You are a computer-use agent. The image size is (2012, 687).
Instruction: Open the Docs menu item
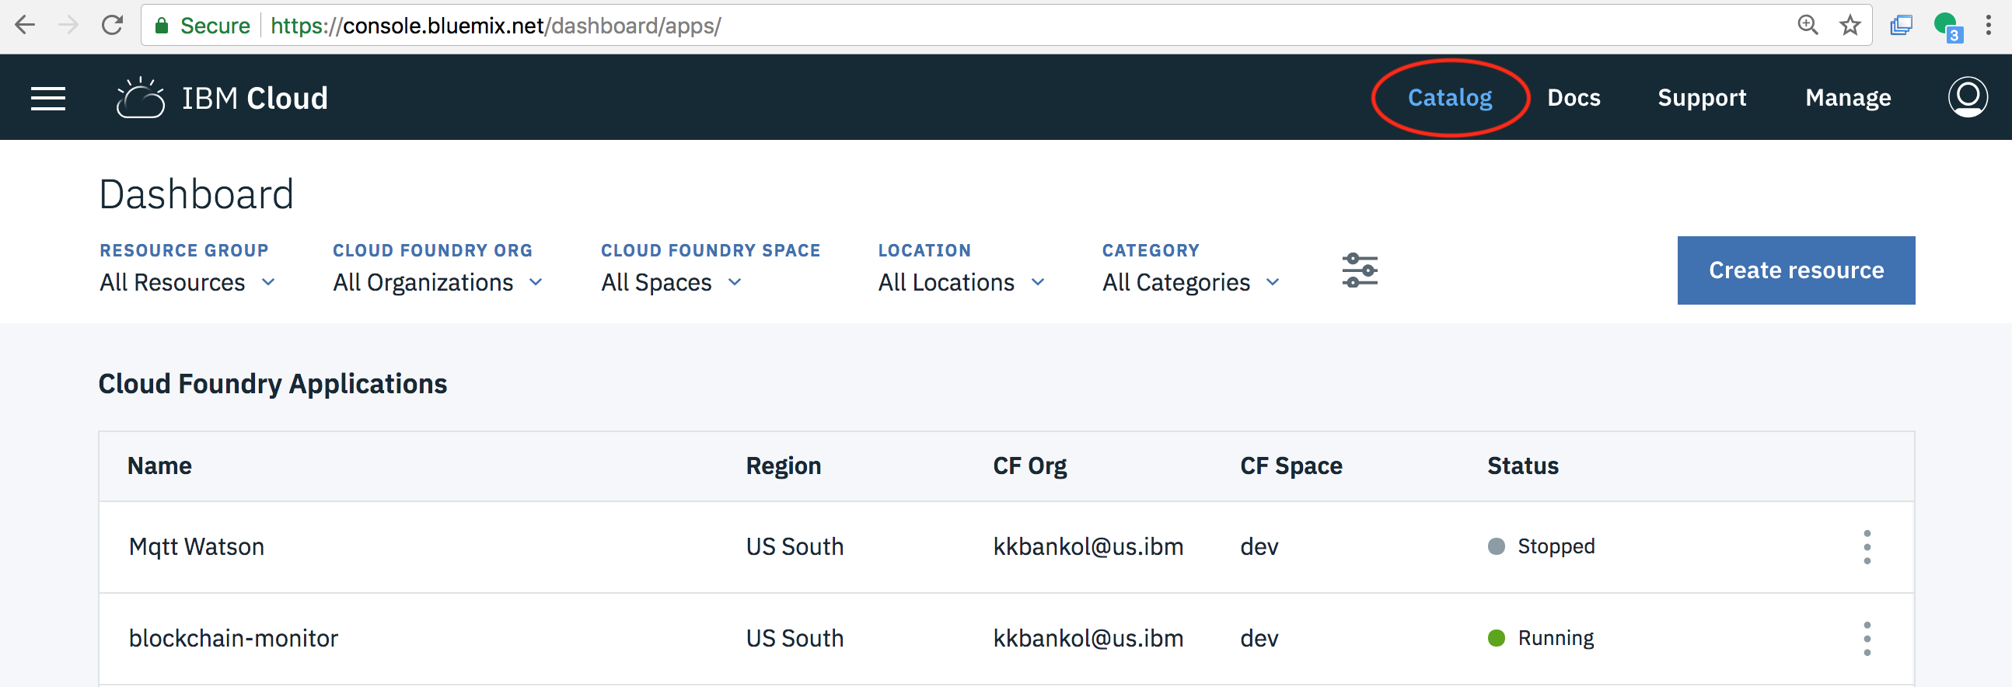(x=1574, y=98)
